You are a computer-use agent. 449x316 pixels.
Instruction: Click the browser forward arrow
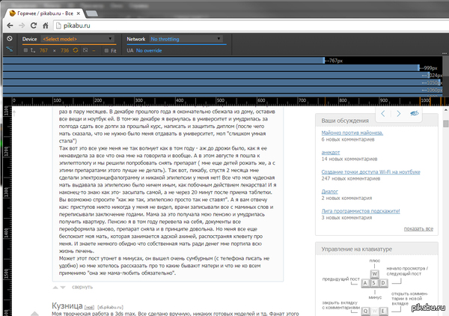click(22, 25)
